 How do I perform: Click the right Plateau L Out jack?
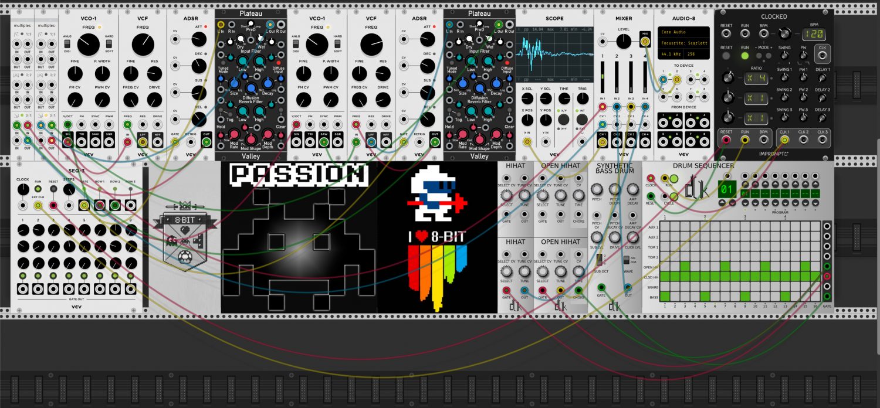tap(497, 25)
